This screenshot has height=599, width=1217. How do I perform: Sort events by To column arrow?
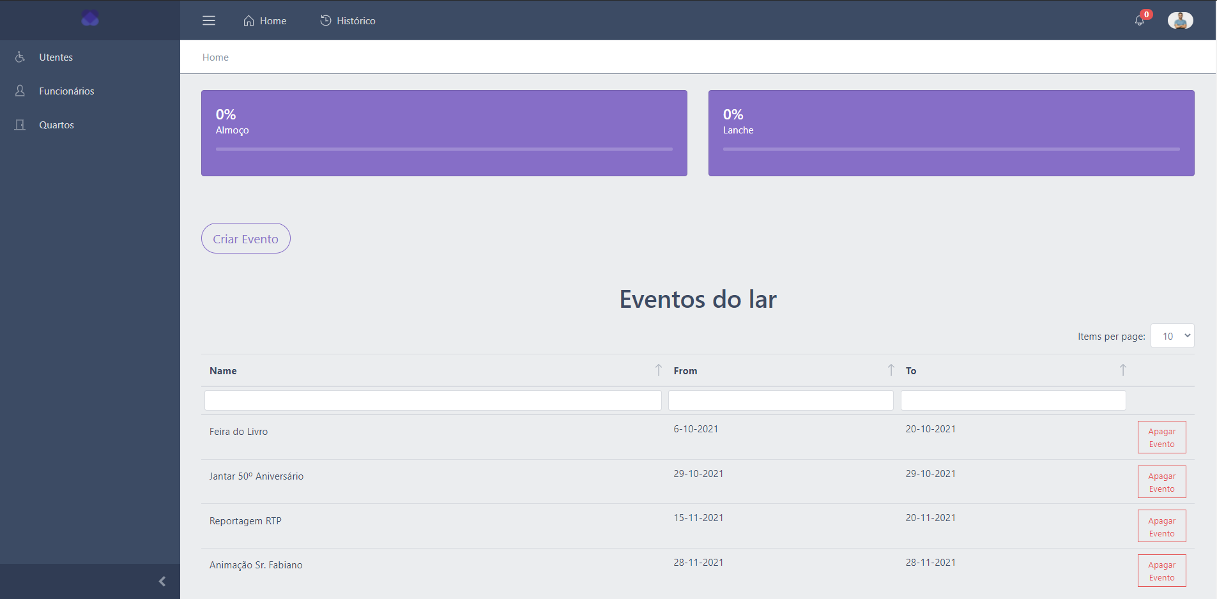point(1122,370)
